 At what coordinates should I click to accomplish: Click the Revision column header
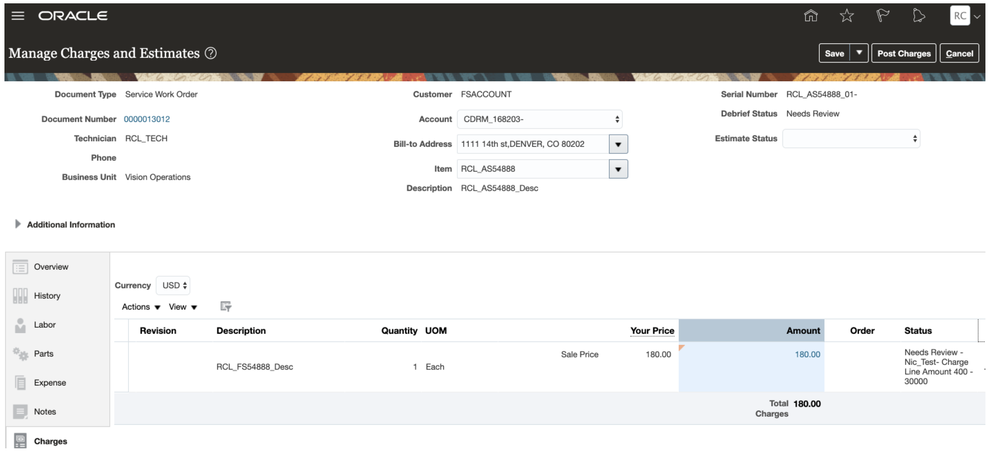(158, 330)
